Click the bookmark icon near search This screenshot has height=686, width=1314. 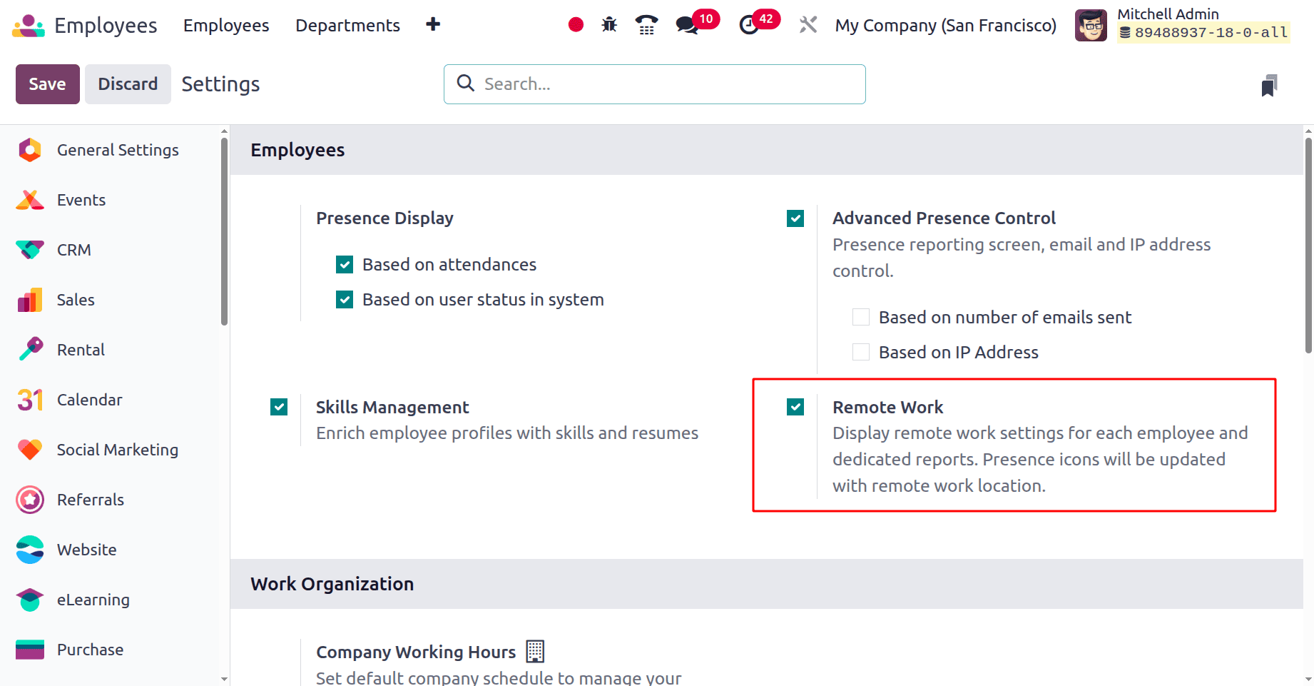click(1269, 86)
